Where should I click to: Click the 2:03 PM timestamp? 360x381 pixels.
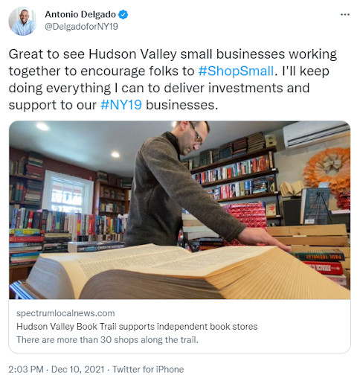pos(26,369)
